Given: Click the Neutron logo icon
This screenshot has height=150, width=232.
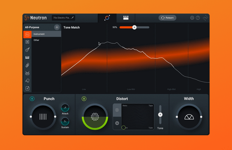Looking at the screenshot, I should (26, 18).
